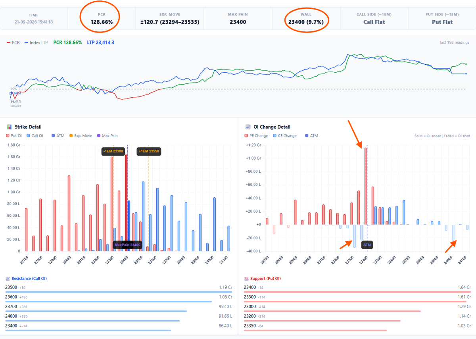Select the MAX PAIN 23400 card
The height and width of the screenshot is (339, 476).
pyautogui.click(x=238, y=18)
